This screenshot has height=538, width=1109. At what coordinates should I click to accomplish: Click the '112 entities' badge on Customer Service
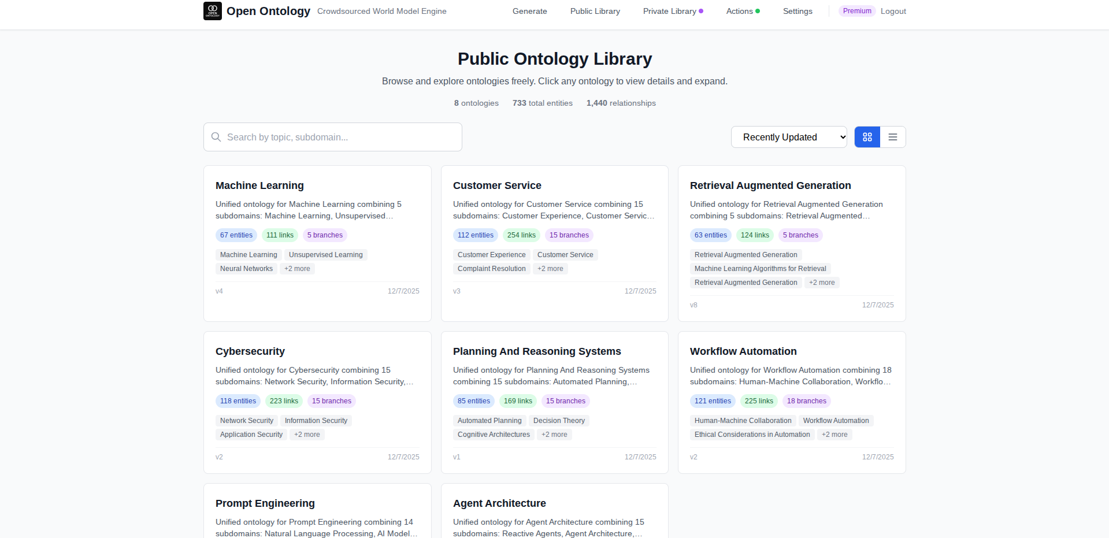[475, 235]
